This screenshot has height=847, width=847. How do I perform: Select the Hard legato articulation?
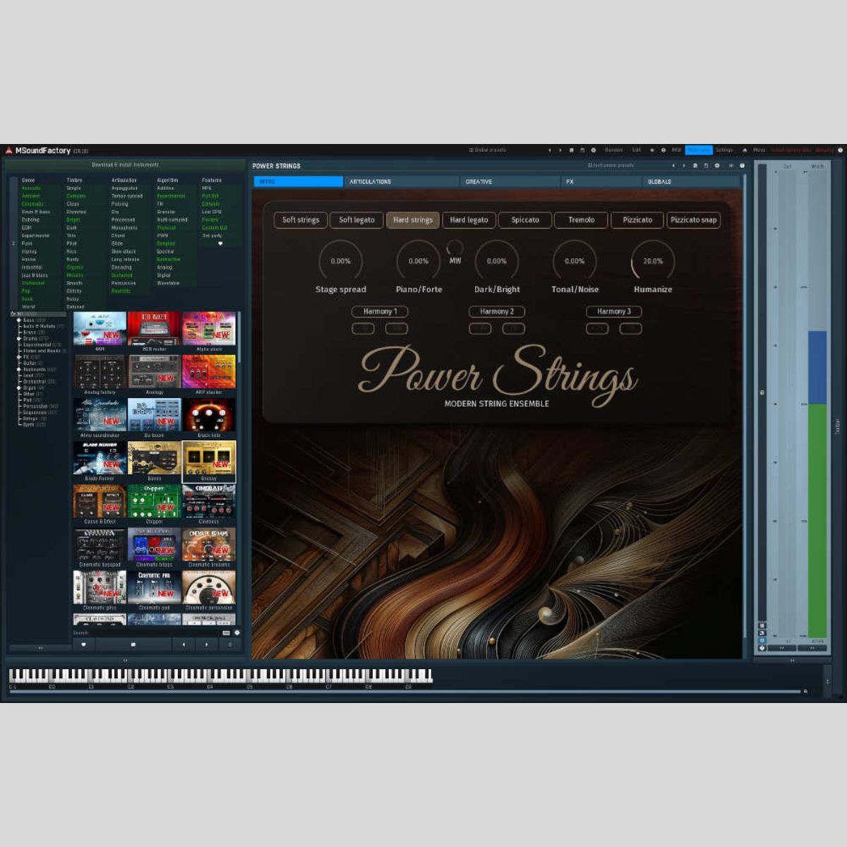tap(469, 220)
